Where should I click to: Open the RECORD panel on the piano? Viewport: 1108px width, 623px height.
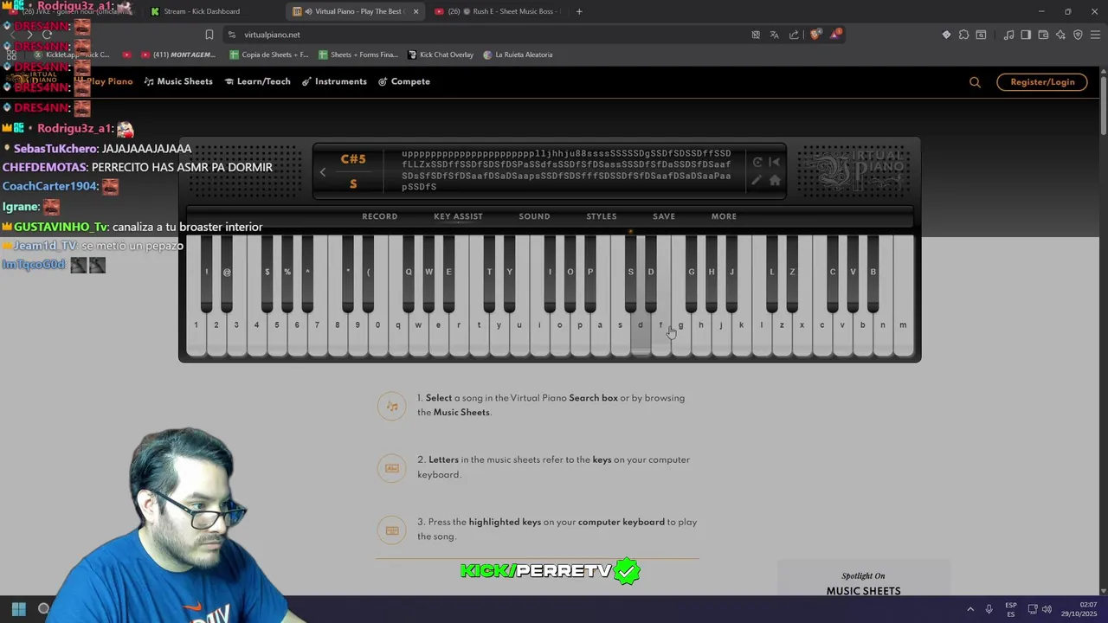click(x=380, y=216)
